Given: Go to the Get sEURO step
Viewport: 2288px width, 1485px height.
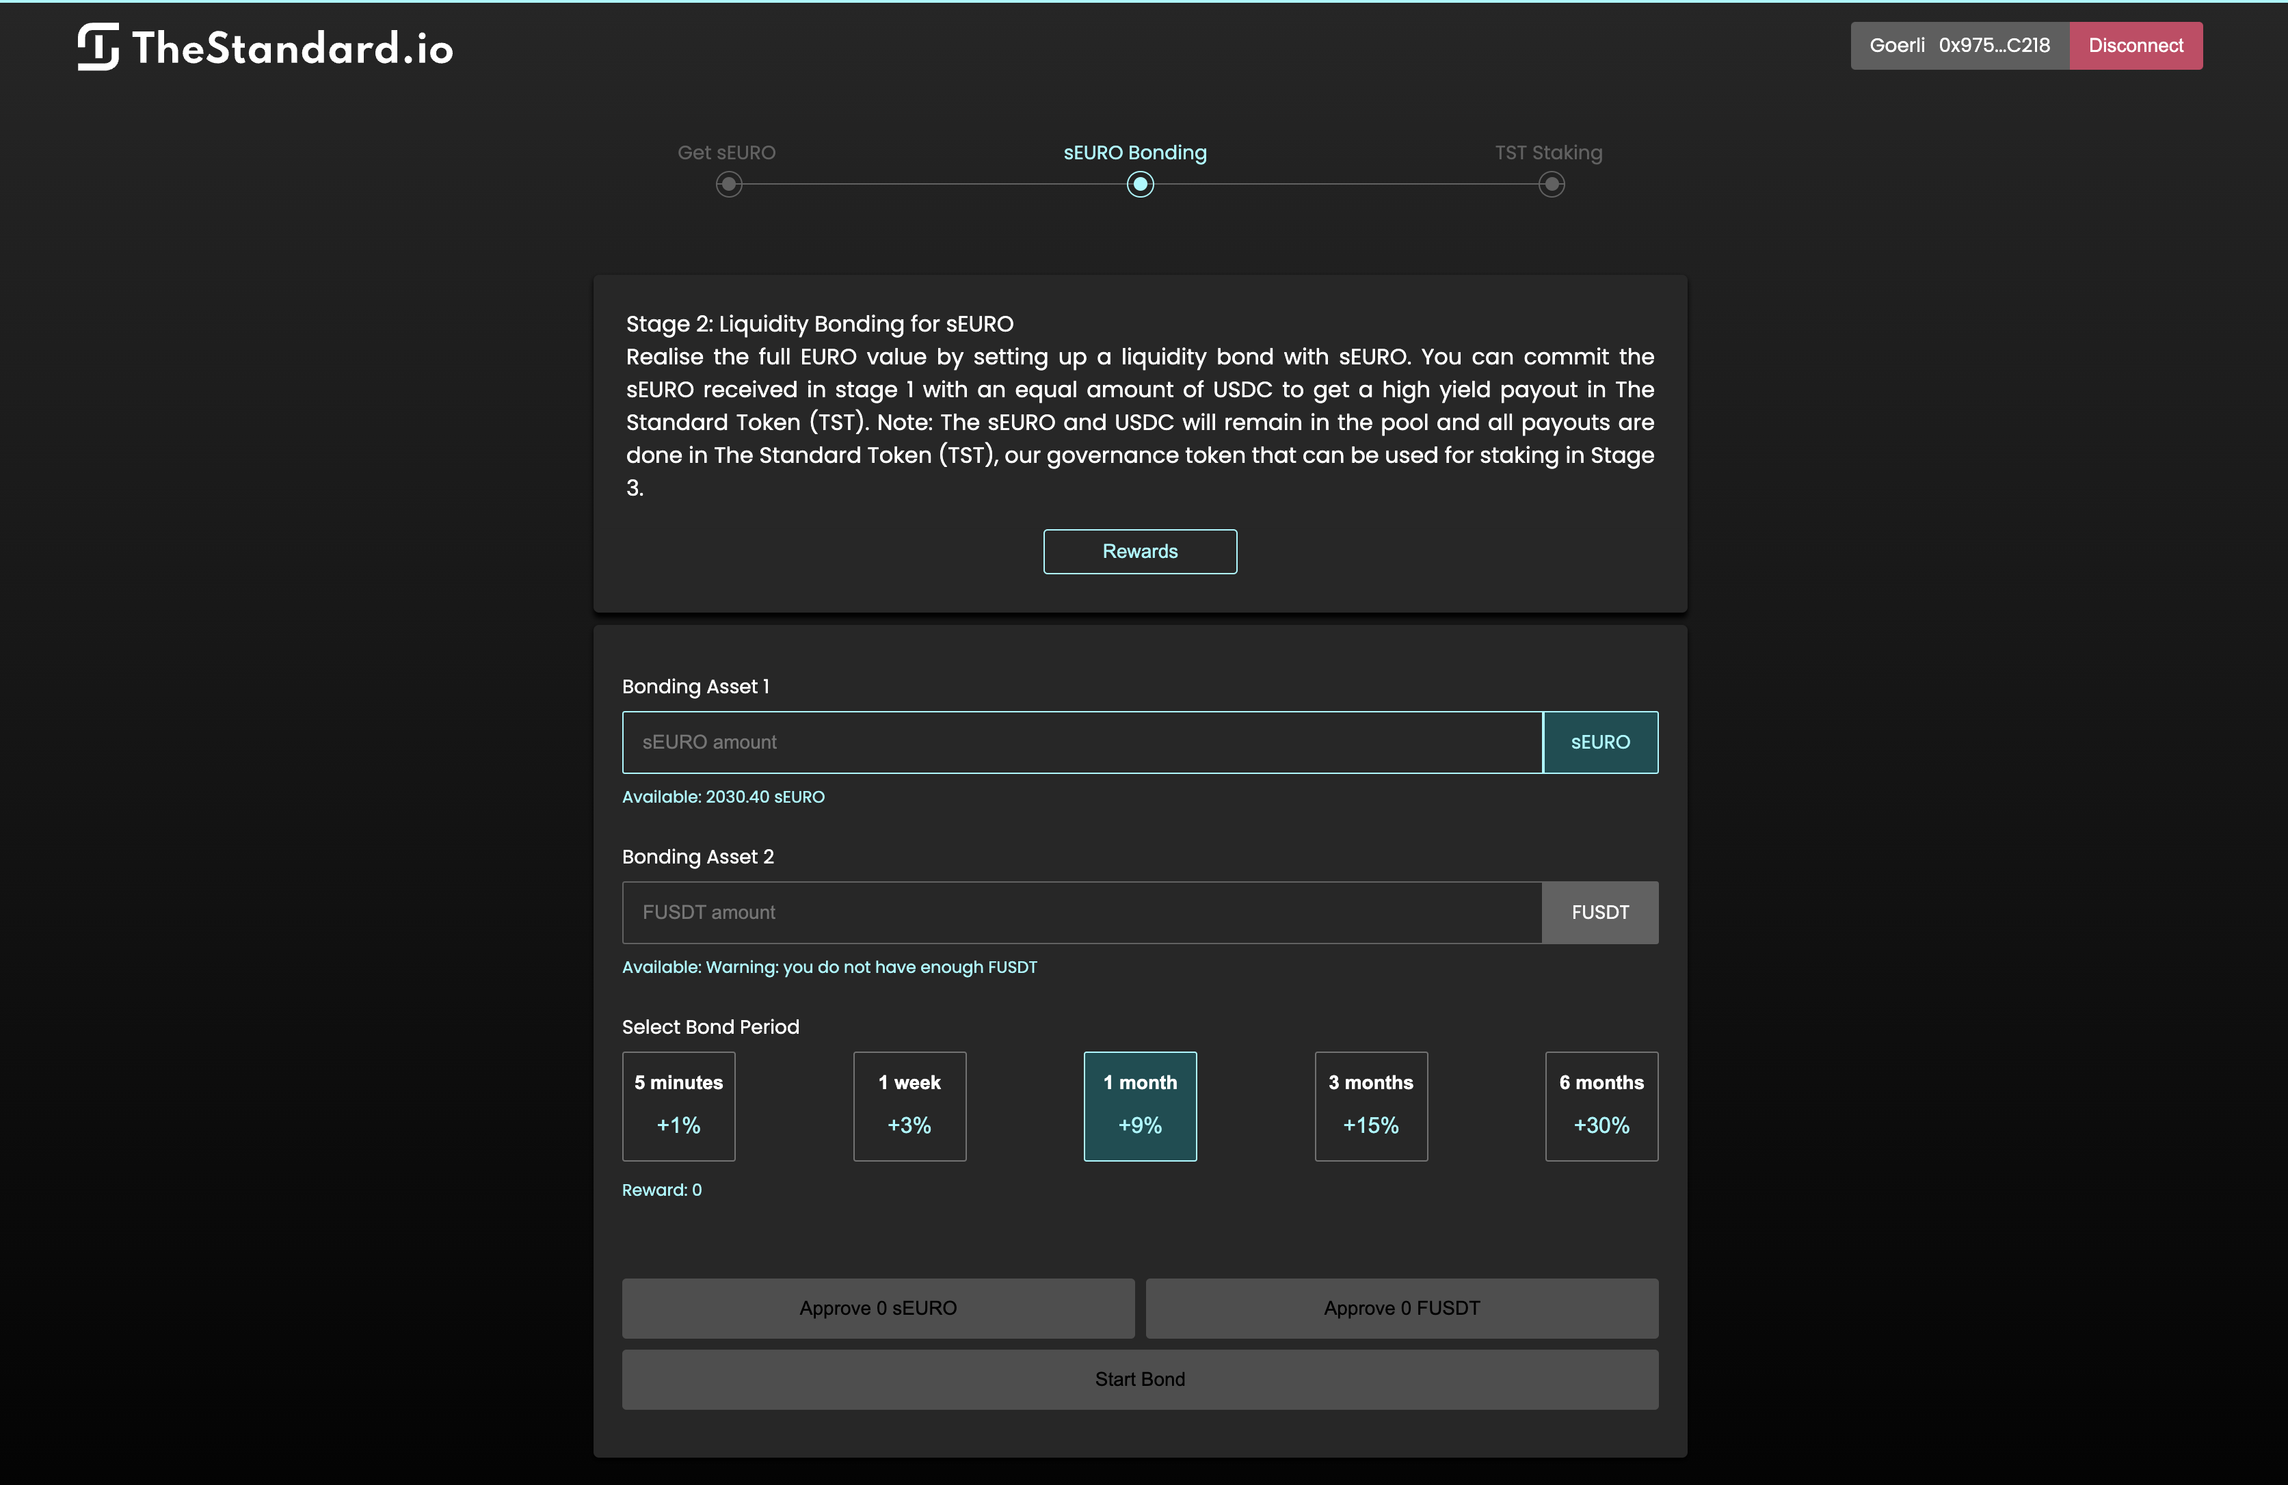Looking at the screenshot, I should [x=727, y=153].
